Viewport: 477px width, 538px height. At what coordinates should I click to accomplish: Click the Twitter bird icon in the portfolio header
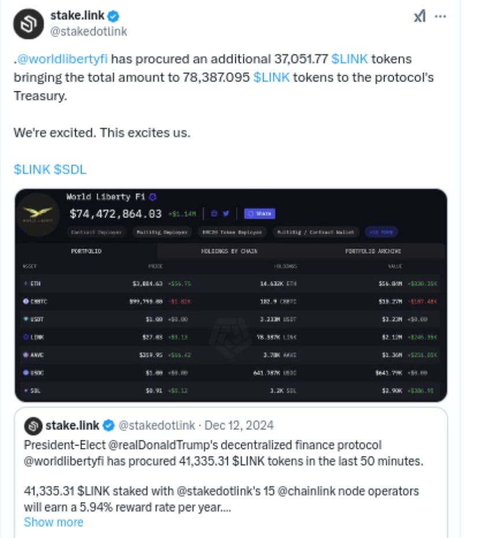(x=226, y=214)
